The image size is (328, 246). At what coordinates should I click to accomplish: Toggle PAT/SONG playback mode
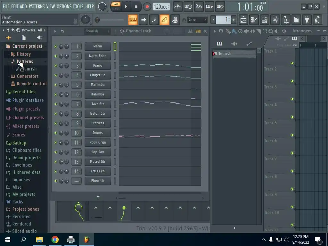pyautogui.click(x=116, y=6)
